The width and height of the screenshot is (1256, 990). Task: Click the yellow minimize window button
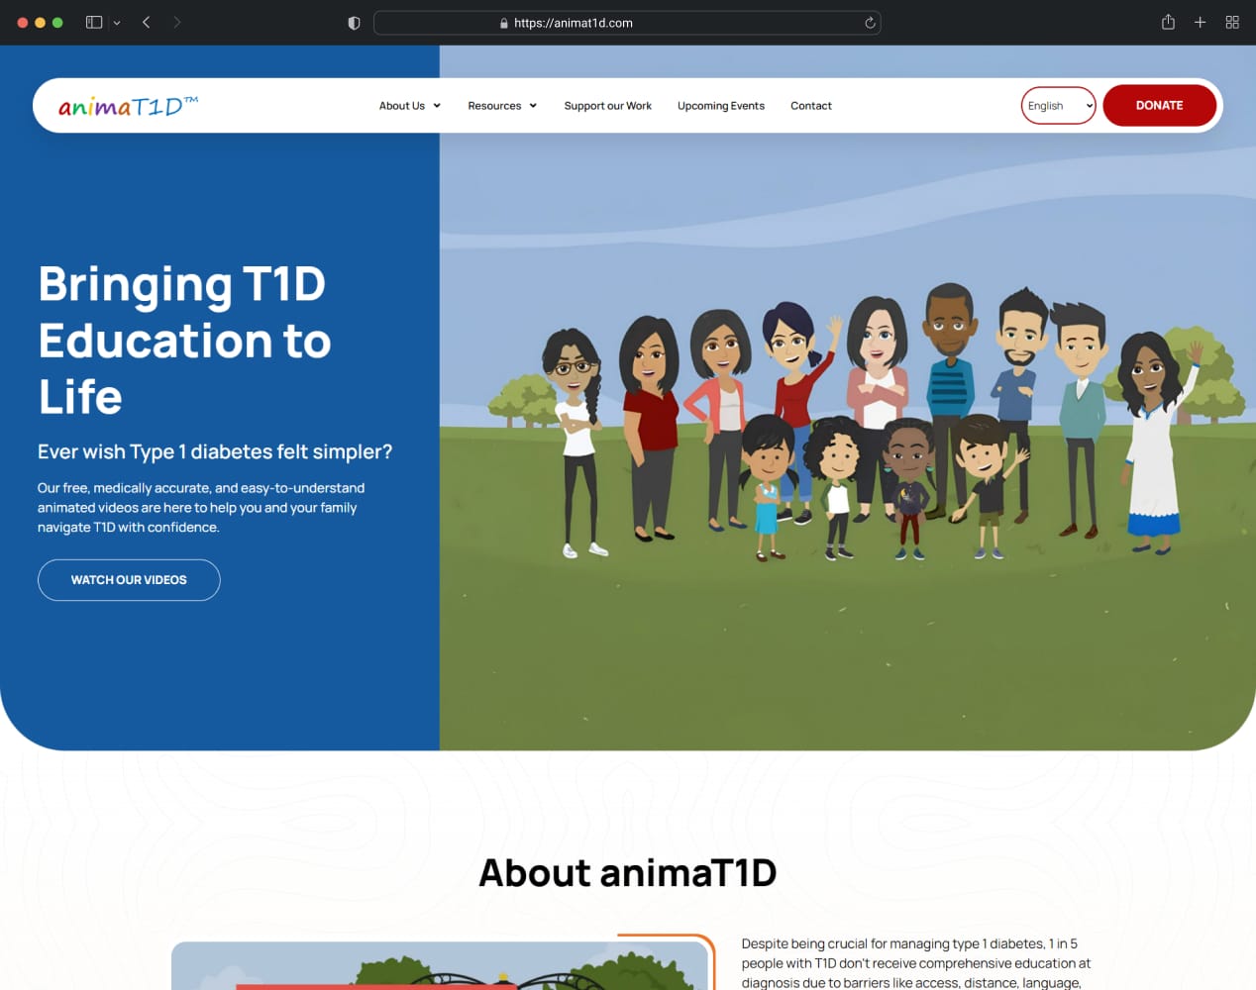40,22
